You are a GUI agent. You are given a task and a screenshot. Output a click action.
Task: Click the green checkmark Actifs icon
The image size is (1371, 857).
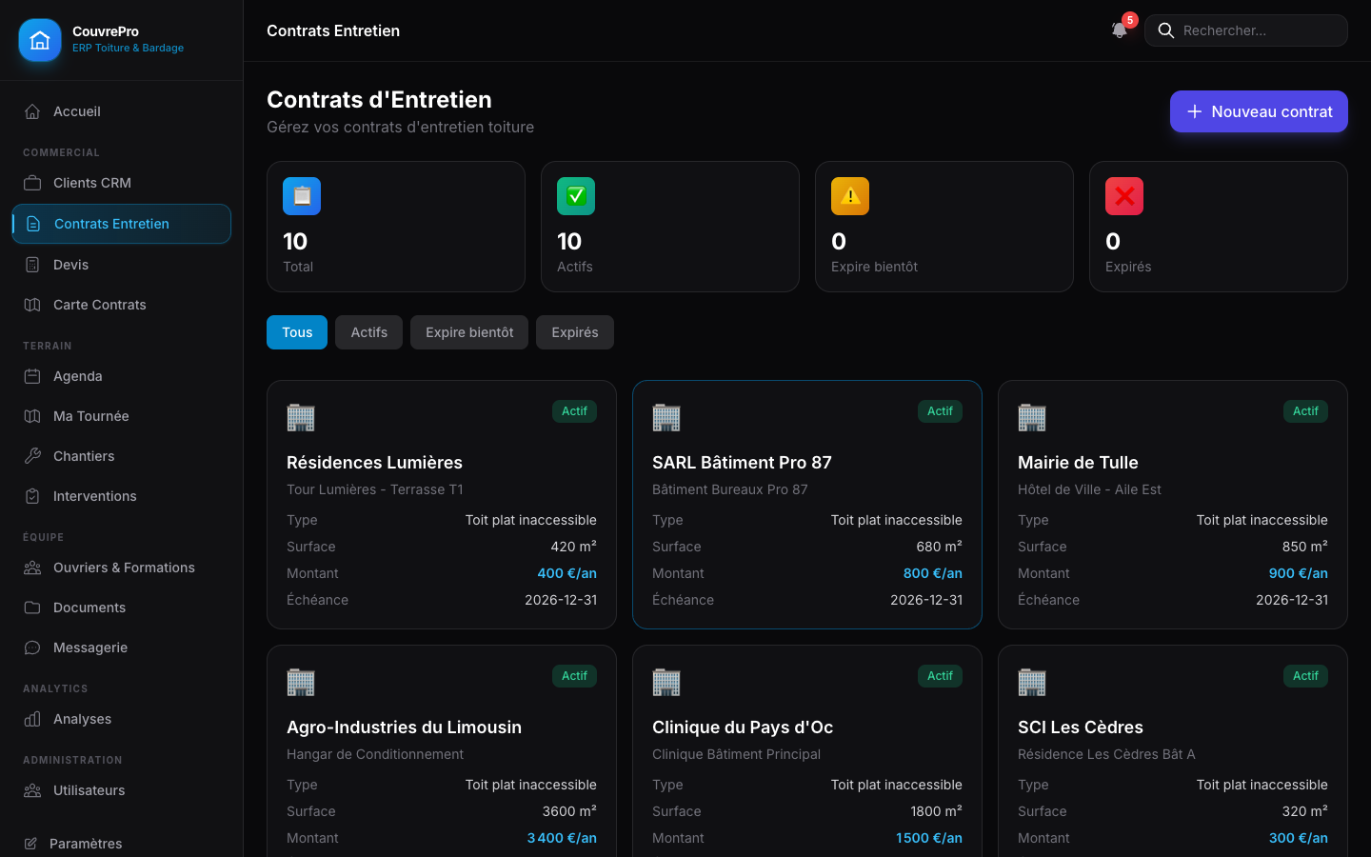pyautogui.click(x=576, y=196)
